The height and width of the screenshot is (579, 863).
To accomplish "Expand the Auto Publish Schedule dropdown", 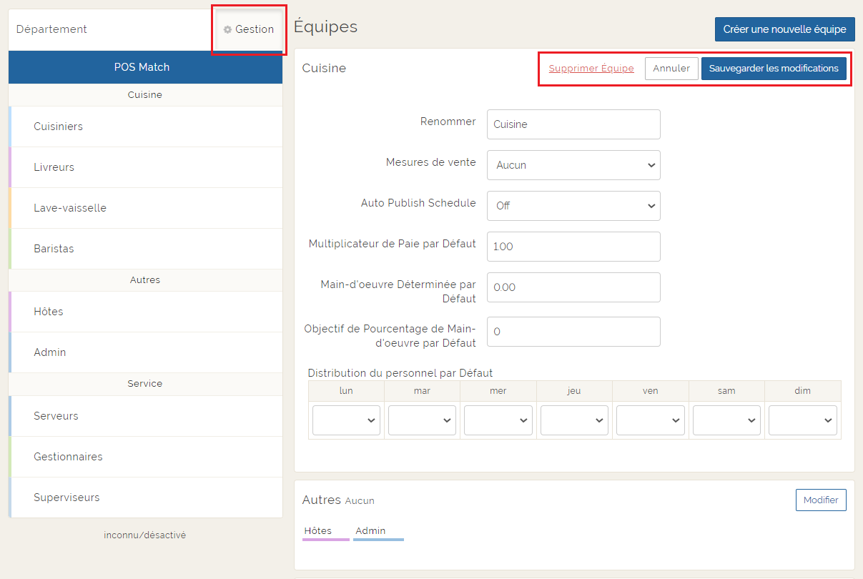I will 573,206.
